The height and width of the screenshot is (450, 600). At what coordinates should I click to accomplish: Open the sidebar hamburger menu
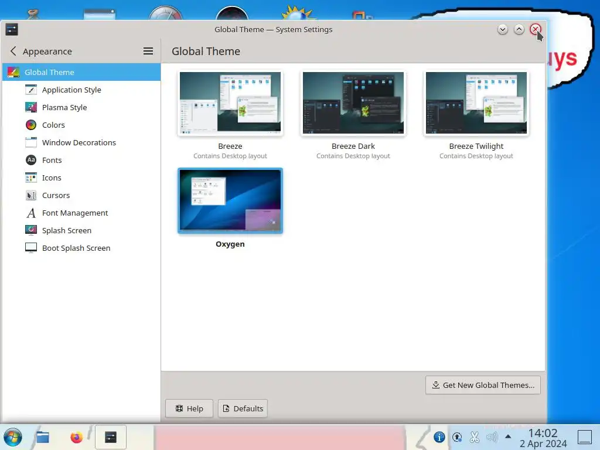pos(148,51)
